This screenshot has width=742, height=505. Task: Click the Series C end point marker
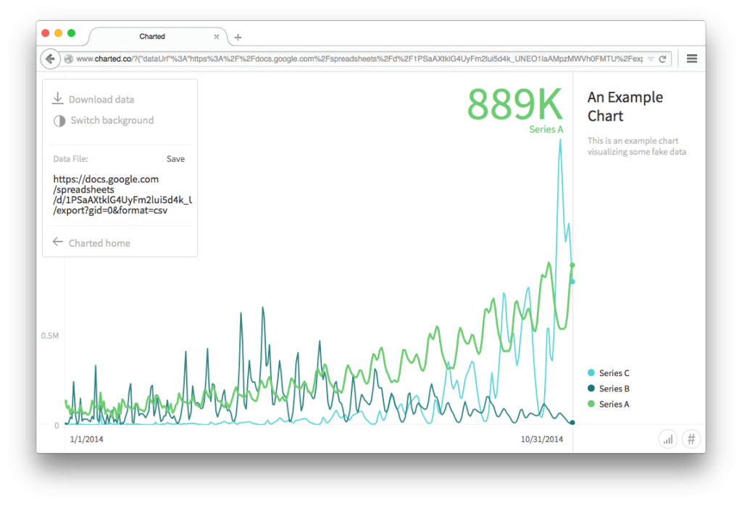pyautogui.click(x=572, y=282)
